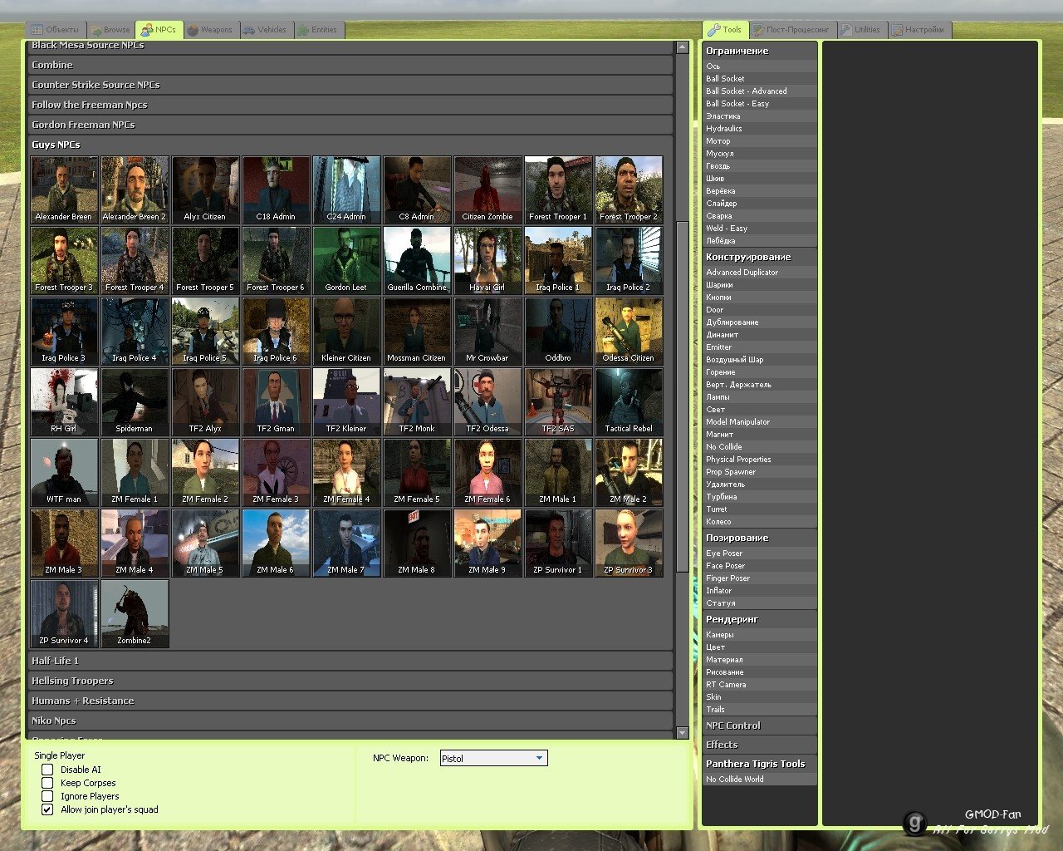Pick the C18 Admin NPC icon
Screen dimensions: 1063x851
tap(276, 190)
